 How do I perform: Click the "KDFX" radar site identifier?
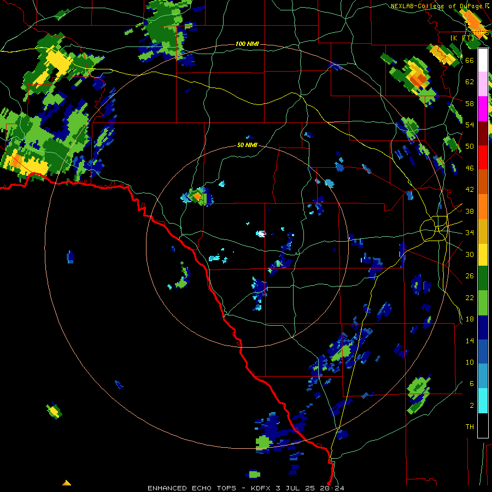click(260, 488)
